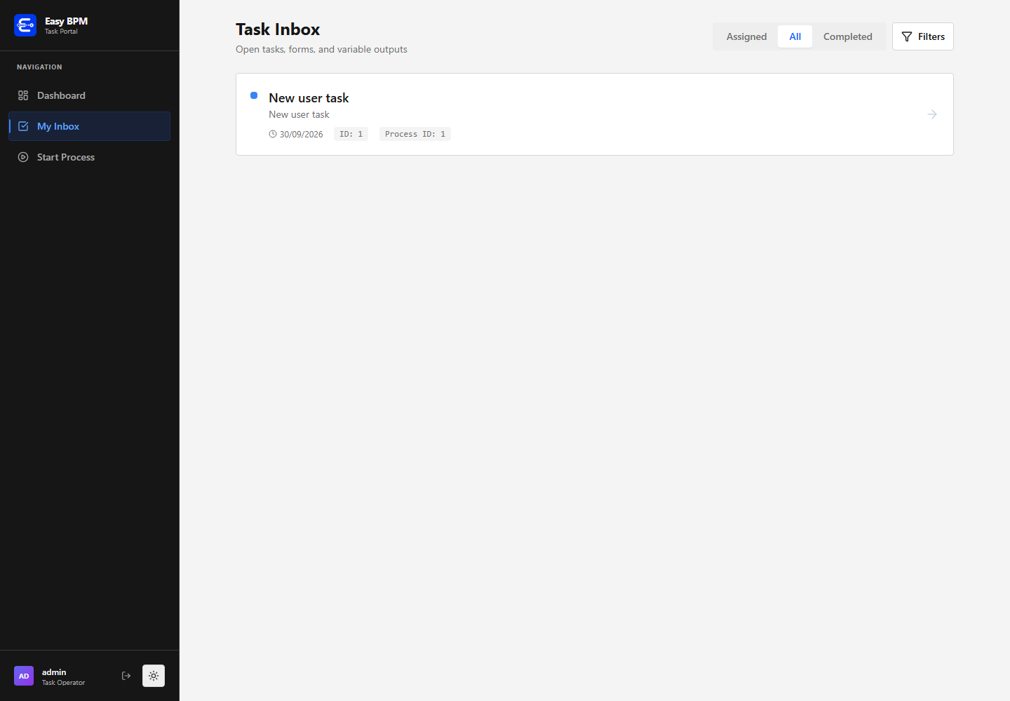Image resolution: width=1010 pixels, height=701 pixels.
Task: Click the Easy BPM title text
Action: click(66, 21)
